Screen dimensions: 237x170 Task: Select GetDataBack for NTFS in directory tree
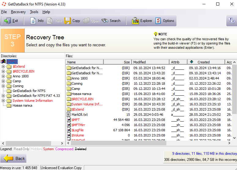pos(29,91)
